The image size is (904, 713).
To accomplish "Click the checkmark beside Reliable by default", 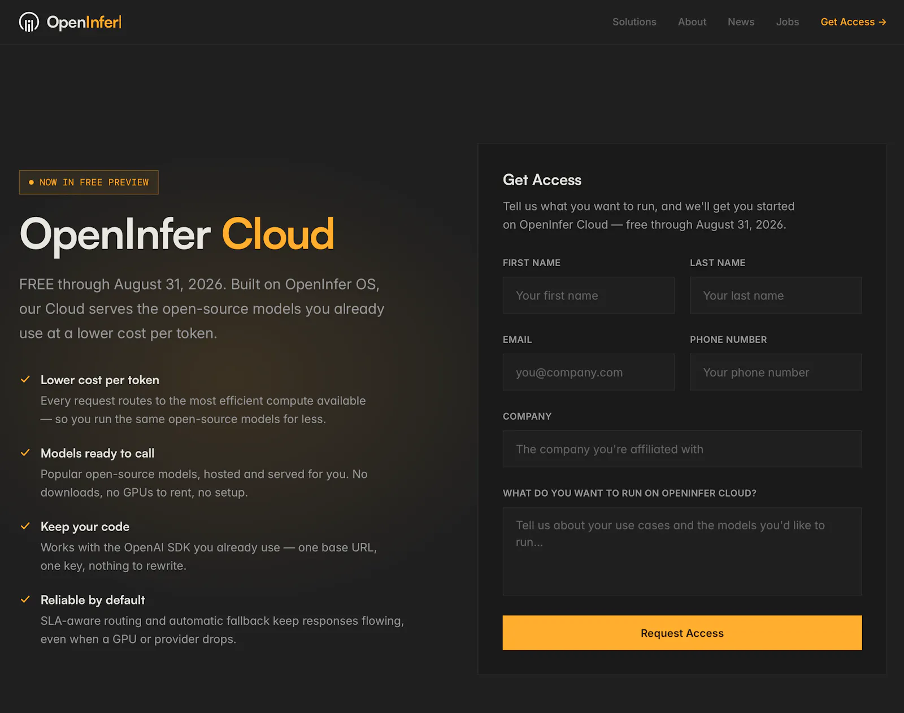I will (25, 600).
